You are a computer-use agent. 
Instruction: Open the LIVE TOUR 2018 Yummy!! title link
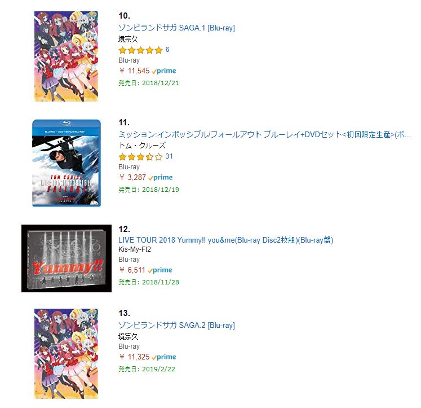click(226, 240)
